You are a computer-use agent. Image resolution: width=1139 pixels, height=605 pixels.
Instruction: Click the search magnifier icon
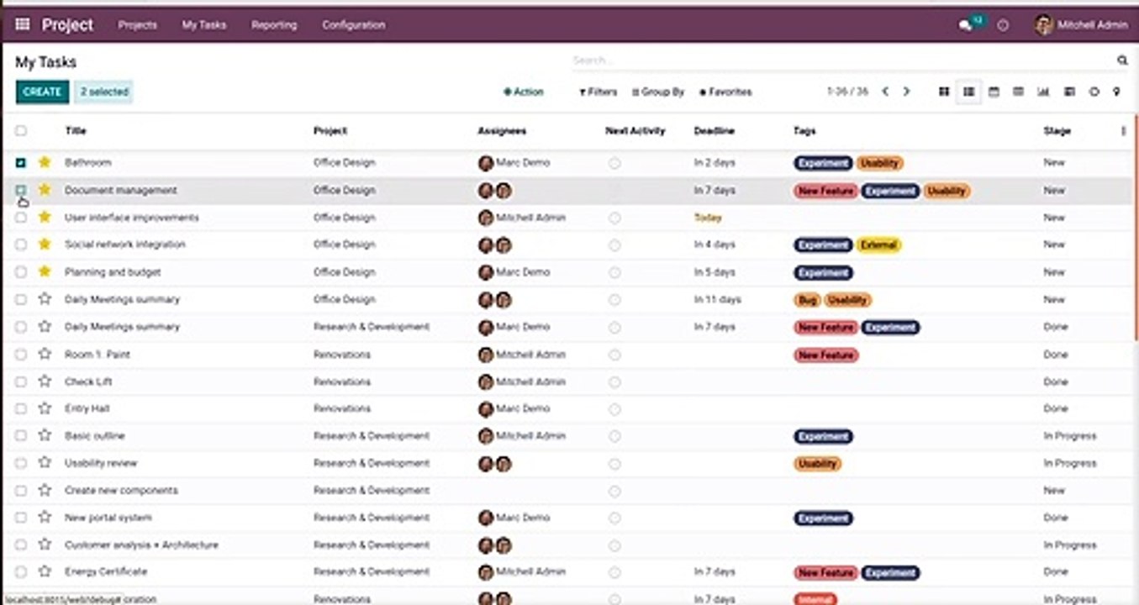click(x=1122, y=60)
